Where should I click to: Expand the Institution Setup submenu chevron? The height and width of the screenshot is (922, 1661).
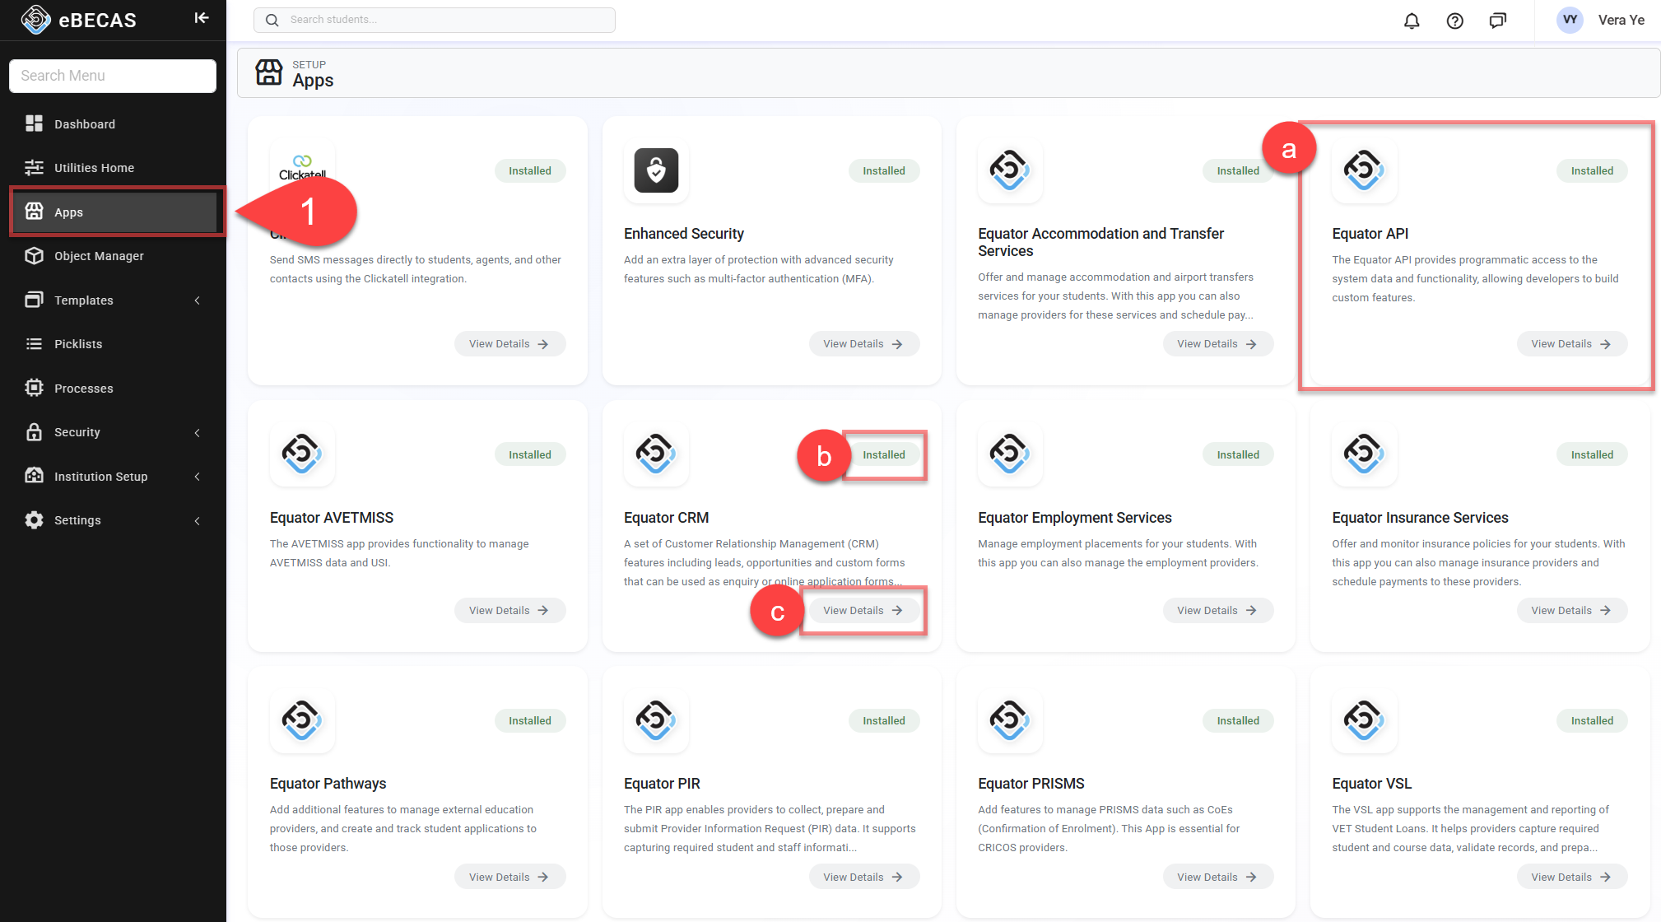click(x=198, y=477)
